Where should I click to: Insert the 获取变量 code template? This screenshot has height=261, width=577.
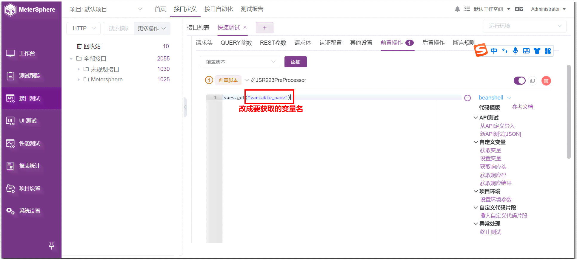pos(490,150)
